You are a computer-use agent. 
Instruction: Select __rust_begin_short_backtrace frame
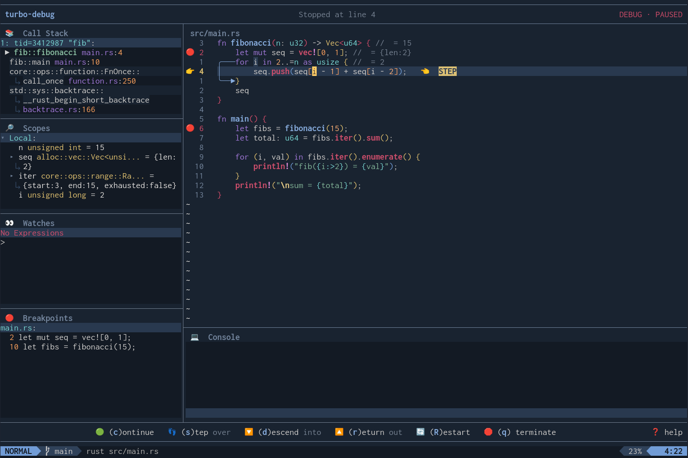point(86,100)
